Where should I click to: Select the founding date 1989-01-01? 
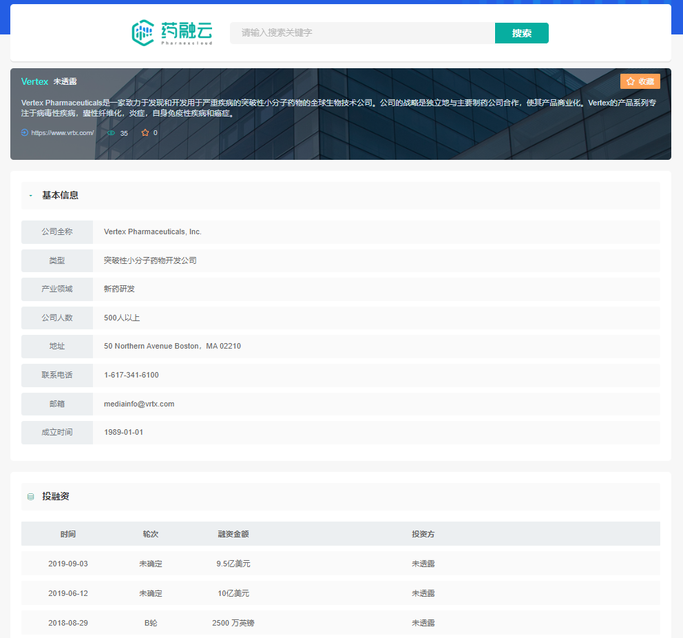pos(123,432)
